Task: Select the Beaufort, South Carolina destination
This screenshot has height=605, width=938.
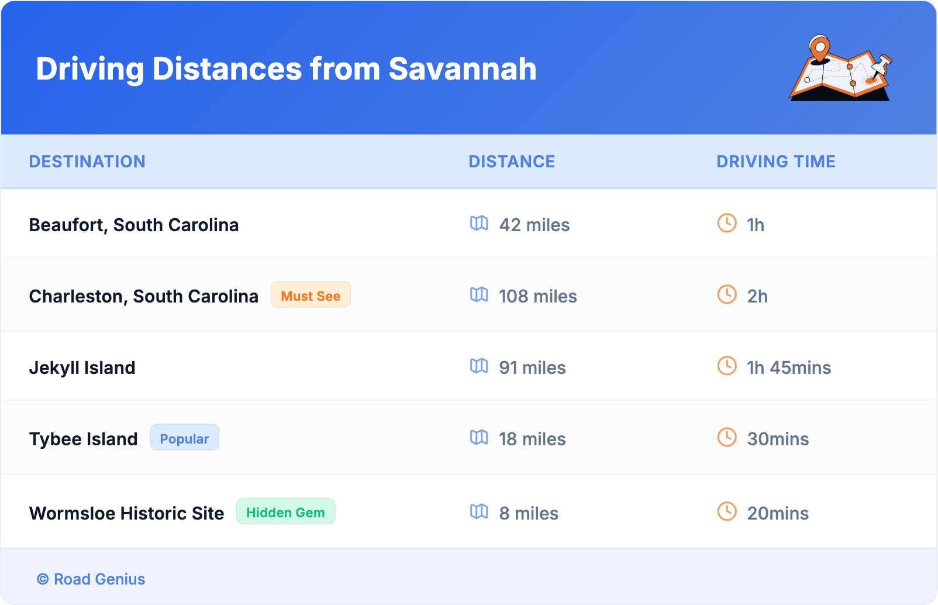Action: coord(134,225)
